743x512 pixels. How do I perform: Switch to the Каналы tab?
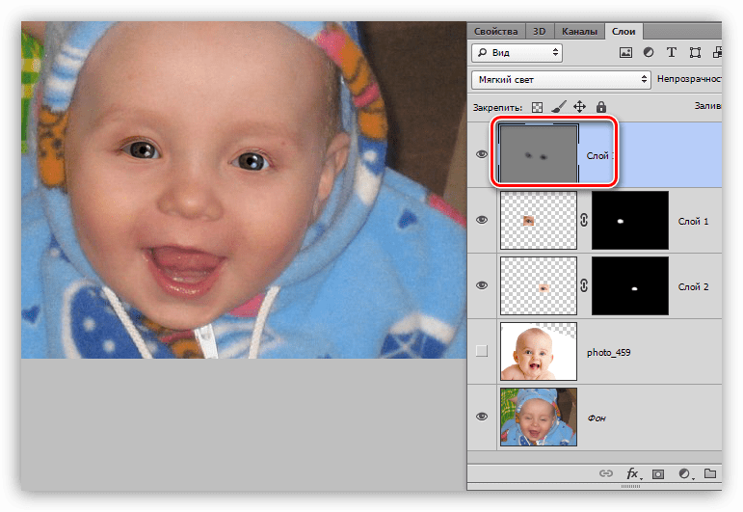click(x=579, y=31)
